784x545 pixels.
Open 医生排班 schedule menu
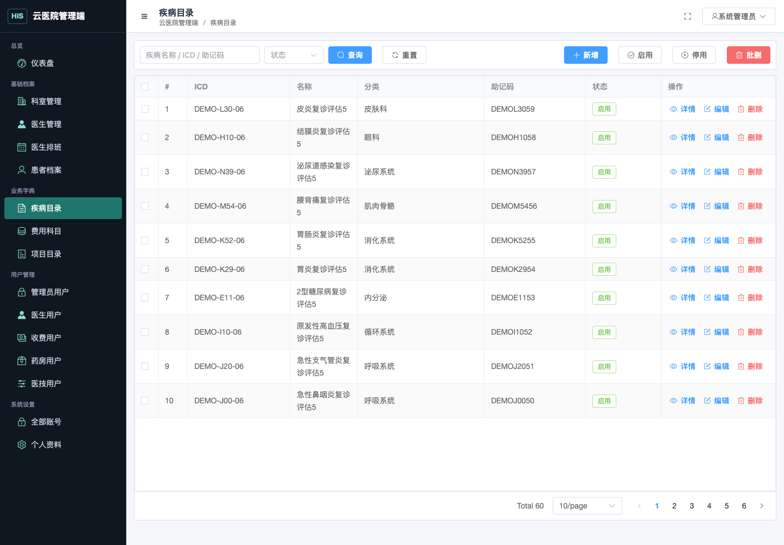tap(63, 147)
